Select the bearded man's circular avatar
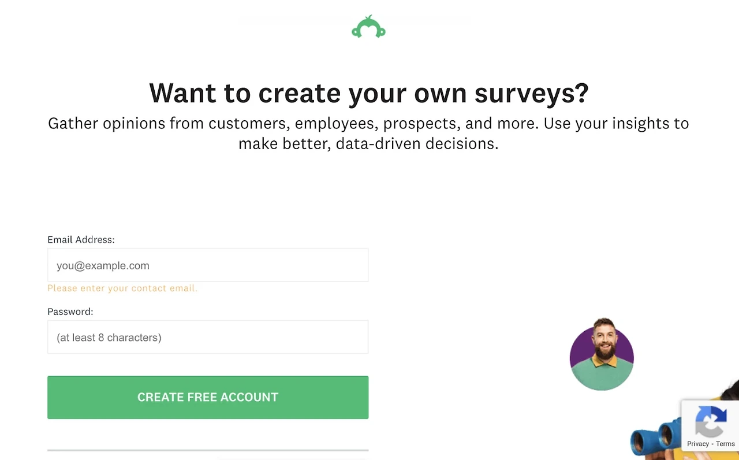Viewport: 739px width, 460px height. click(x=602, y=354)
